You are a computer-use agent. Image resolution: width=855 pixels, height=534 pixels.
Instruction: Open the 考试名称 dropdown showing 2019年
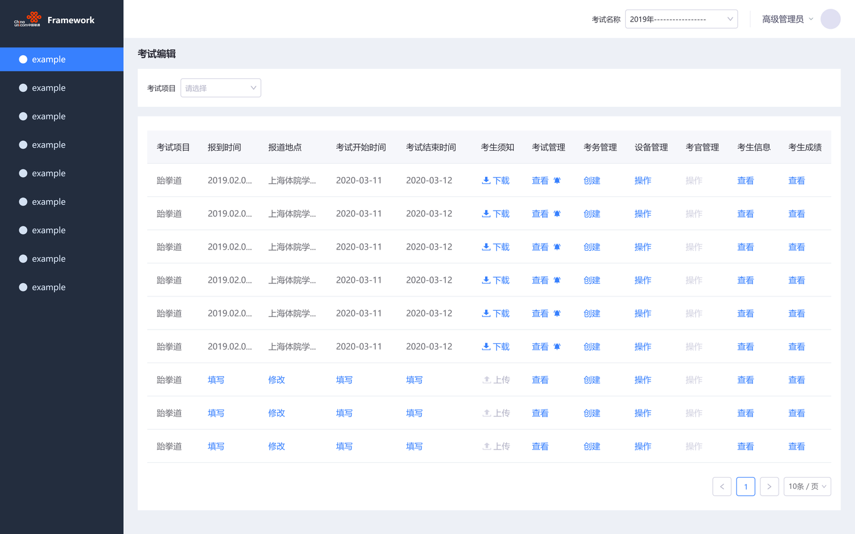pyautogui.click(x=681, y=19)
